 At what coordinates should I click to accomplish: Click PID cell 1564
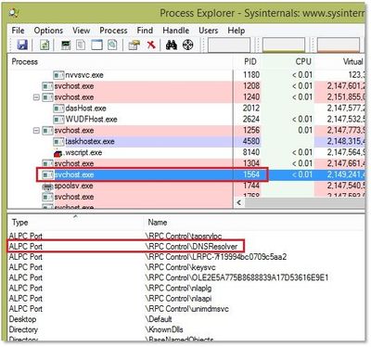[x=251, y=175]
